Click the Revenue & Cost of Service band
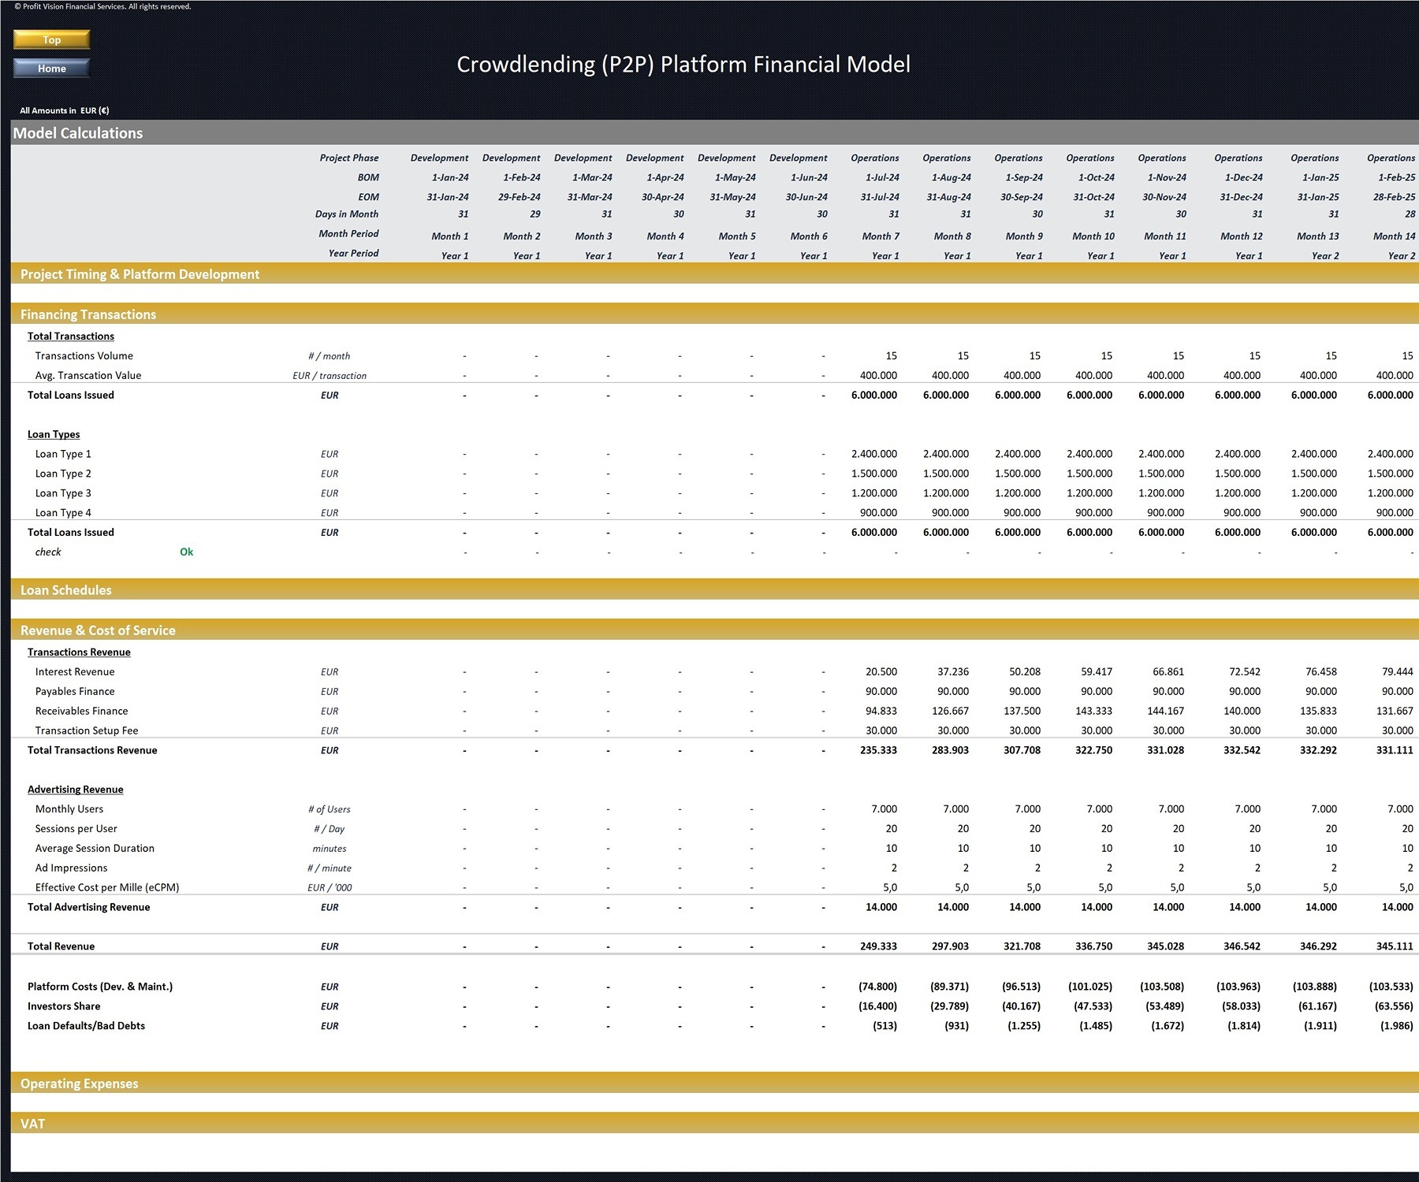The width and height of the screenshot is (1419, 1182). click(x=714, y=630)
